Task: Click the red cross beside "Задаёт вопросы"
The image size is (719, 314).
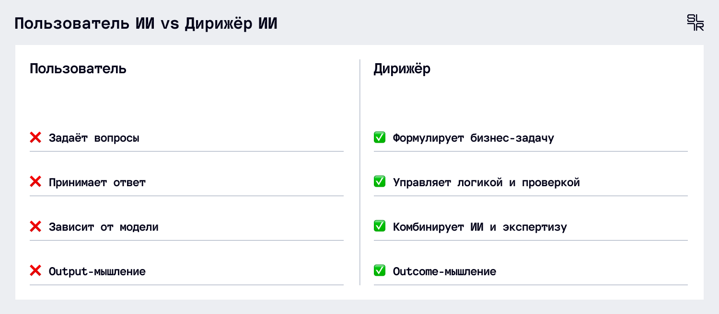Action: tap(35, 138)
